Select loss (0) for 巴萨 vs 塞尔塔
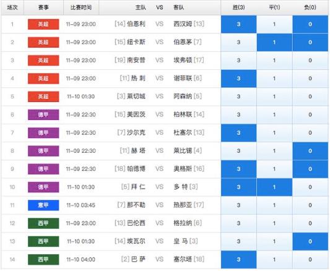Image resolution: width=330 pixels, height=271 pixels. tap(310, 259)
